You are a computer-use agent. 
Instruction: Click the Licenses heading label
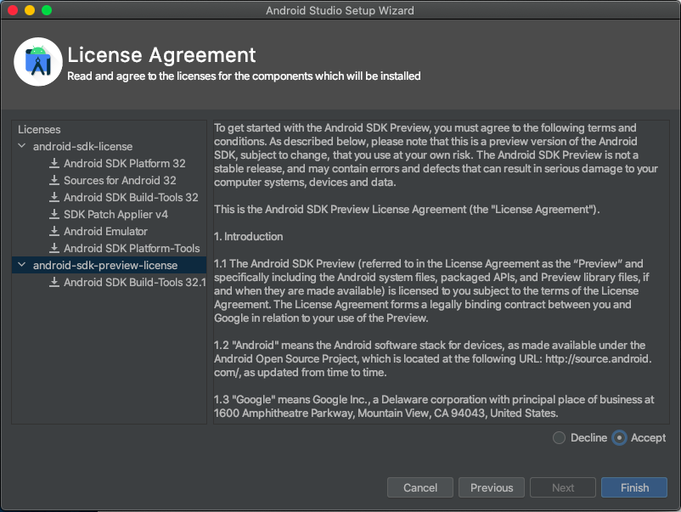(x=39, y=129)
